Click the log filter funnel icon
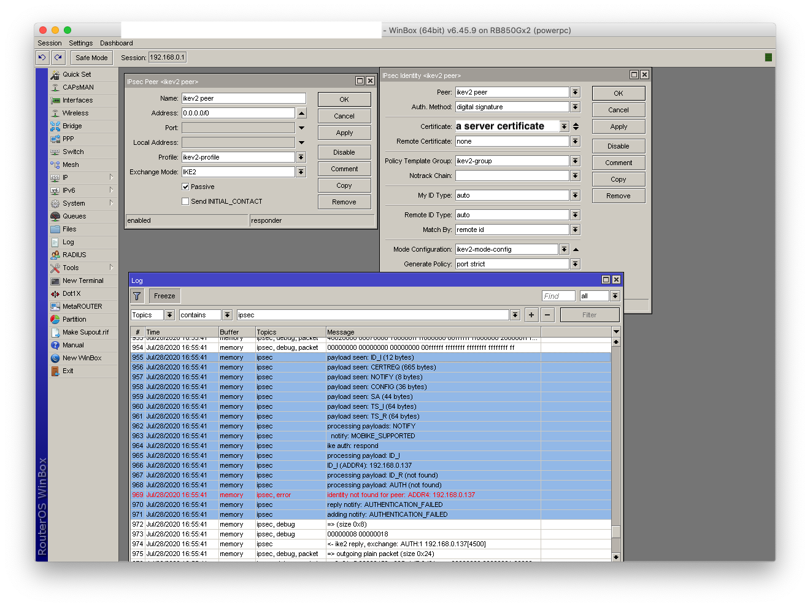 [137, 296]
